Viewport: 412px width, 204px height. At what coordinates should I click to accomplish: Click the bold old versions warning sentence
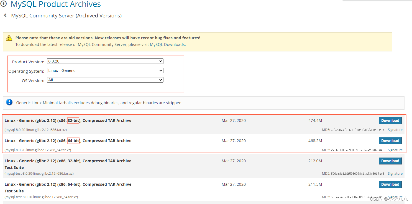[108, 38]
